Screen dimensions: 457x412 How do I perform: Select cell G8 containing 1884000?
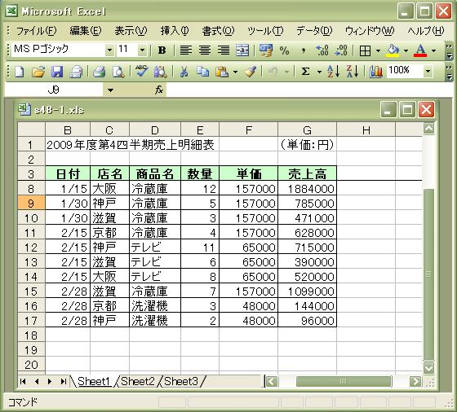click(x=307, y=188)
